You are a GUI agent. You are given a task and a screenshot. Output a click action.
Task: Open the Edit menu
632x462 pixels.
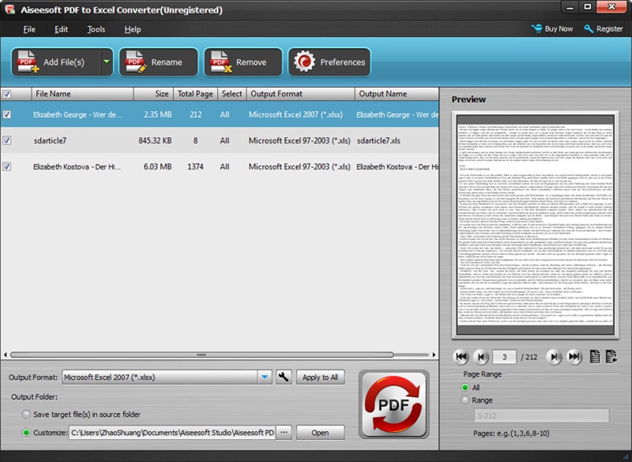(x=61, y=30)
